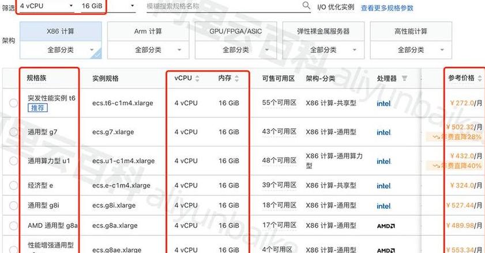Image resolution: width=485 pixels, height=253 pixels.
Task: Sort by 参考价格 column arrows
Action: [x=479, y=78]
